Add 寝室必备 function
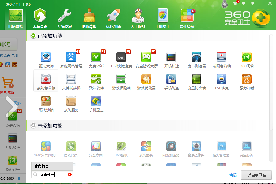The image size is (276, 184). [x=246, y=149]
